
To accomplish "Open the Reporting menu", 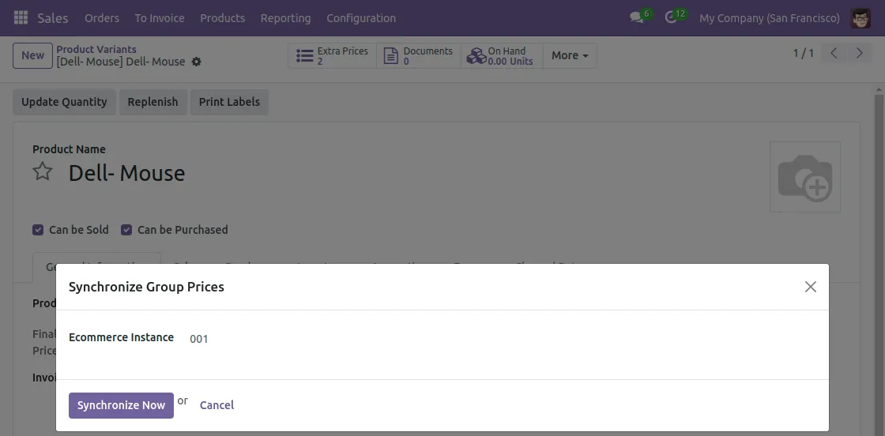I will coord(285,18).
